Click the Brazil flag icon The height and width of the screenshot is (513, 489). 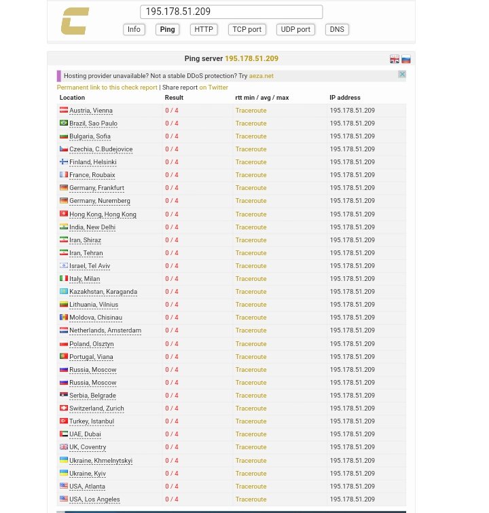64,123
